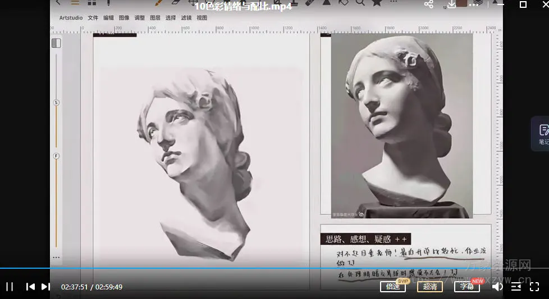Click the download icon in title bar
The height and width of the screenshot is (299, 549).
point(452,4)
